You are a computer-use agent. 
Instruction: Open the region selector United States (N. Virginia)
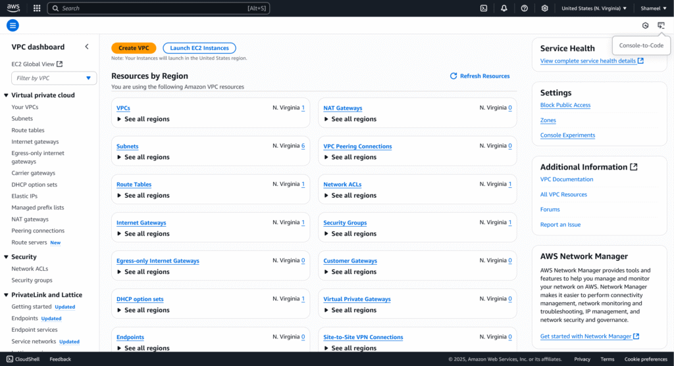[594, 8]
